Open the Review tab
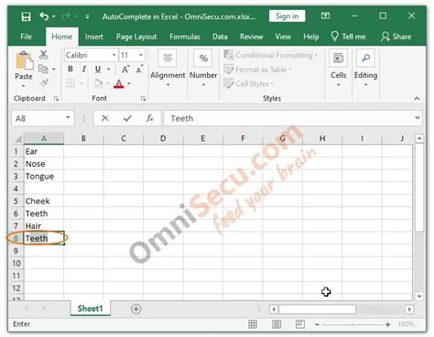The width and height of the screenshot is (434, 337). tap(251, 37)
